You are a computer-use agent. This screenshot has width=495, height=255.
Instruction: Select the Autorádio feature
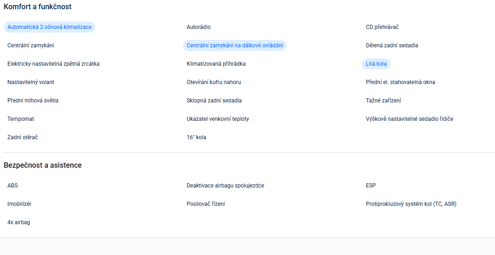(199, 27)
